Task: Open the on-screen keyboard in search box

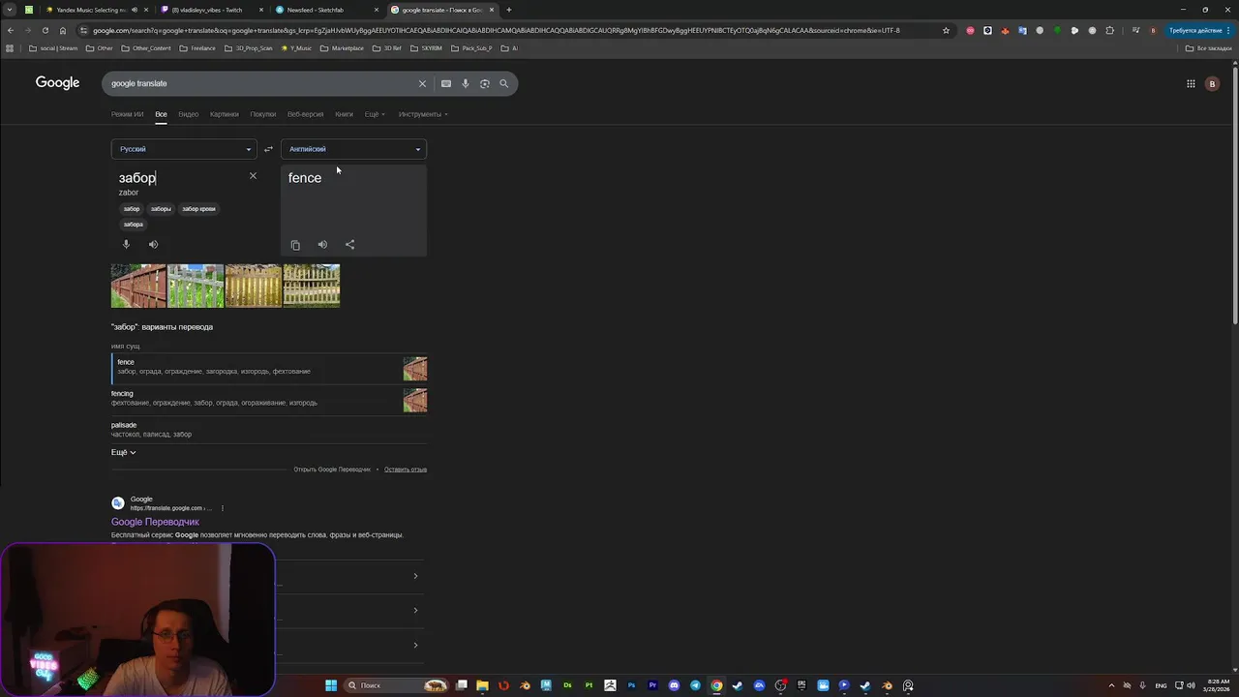Action: coord(446,83)
